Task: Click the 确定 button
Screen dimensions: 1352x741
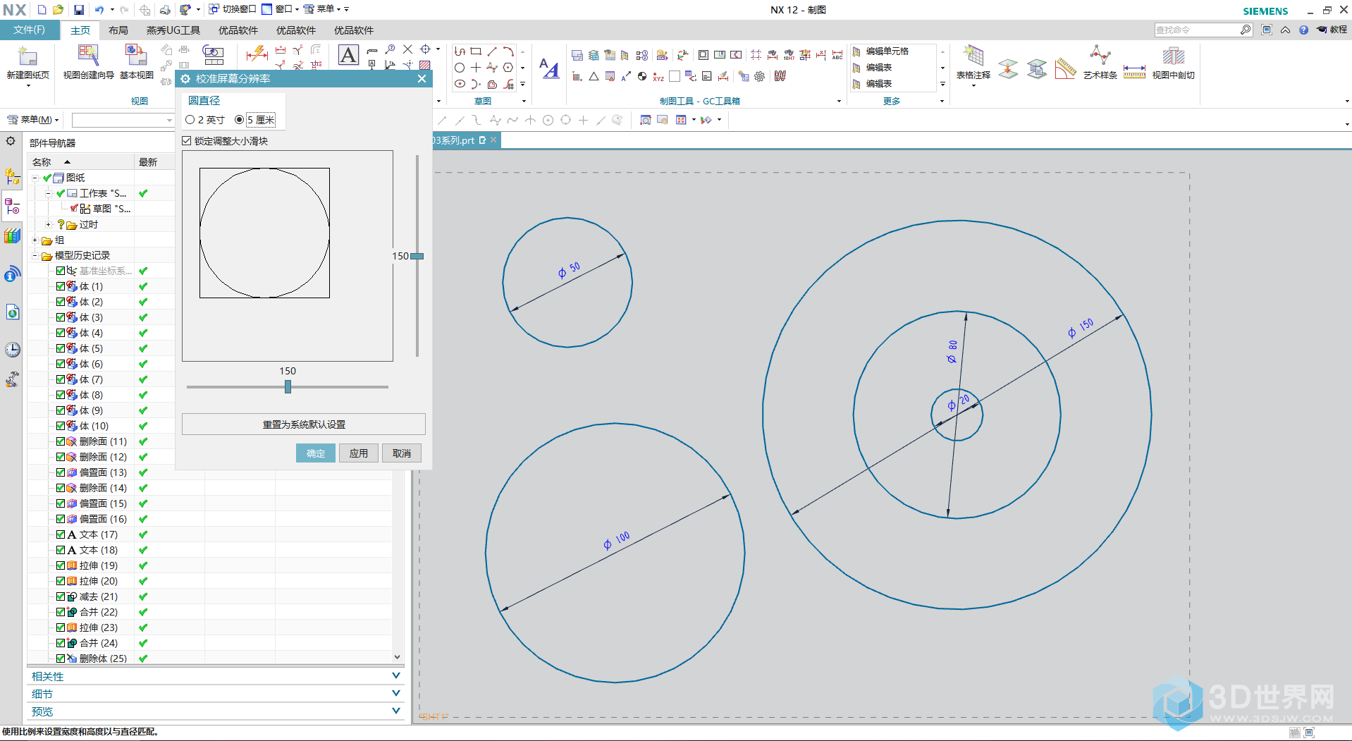Action: tap(316, 453)
